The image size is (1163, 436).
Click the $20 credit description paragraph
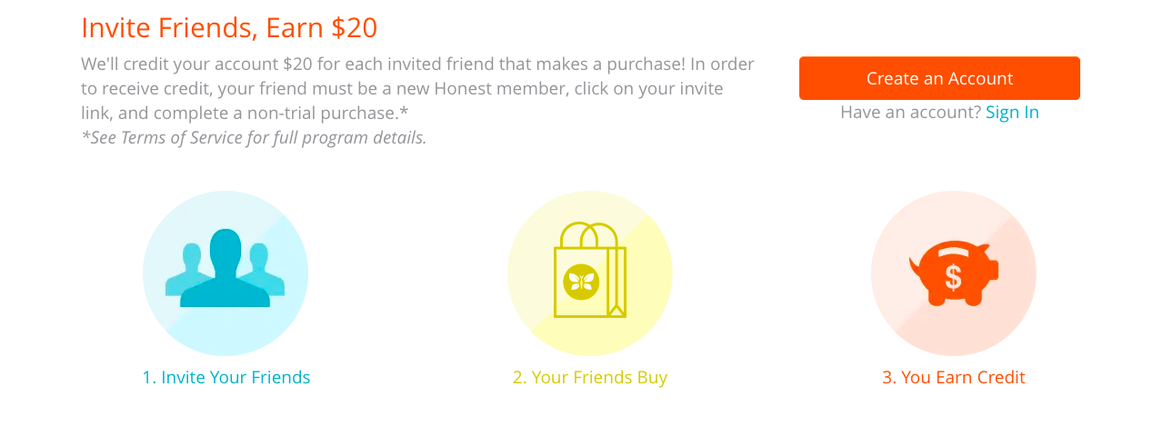pyautogui.click(x=416, y=88)
